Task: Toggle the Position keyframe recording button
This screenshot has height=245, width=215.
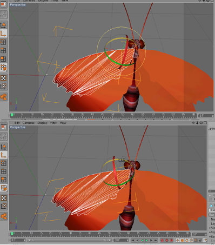Action: (x=178, y=240)
